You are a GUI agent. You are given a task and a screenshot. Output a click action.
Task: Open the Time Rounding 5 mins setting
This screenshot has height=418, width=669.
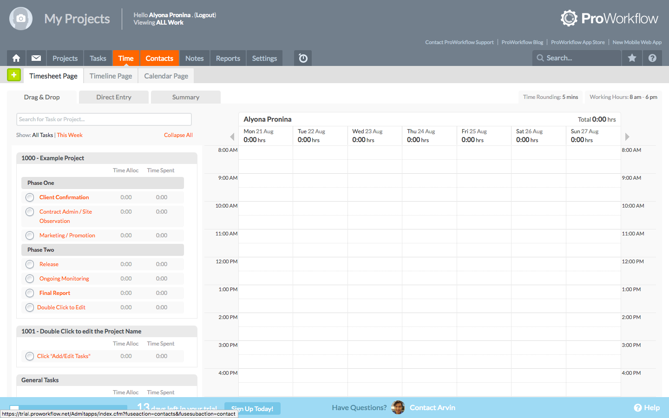pos(550,97)
